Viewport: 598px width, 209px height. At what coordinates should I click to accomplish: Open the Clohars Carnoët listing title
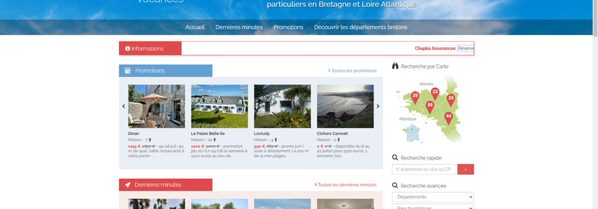coord(332,134)
